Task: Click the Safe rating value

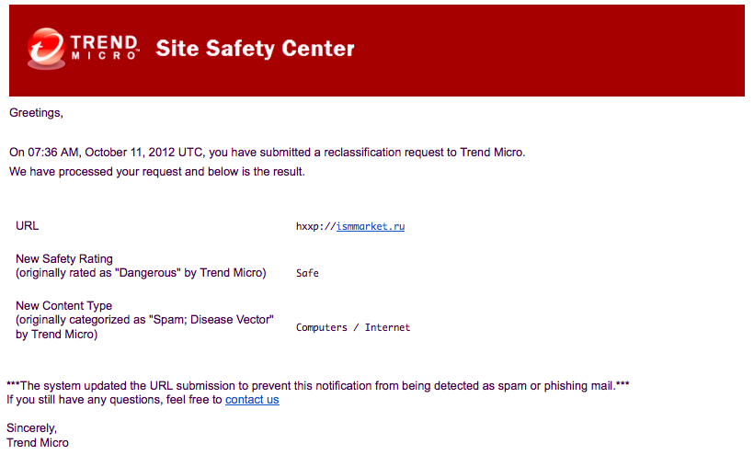Action: pos(307,273)
